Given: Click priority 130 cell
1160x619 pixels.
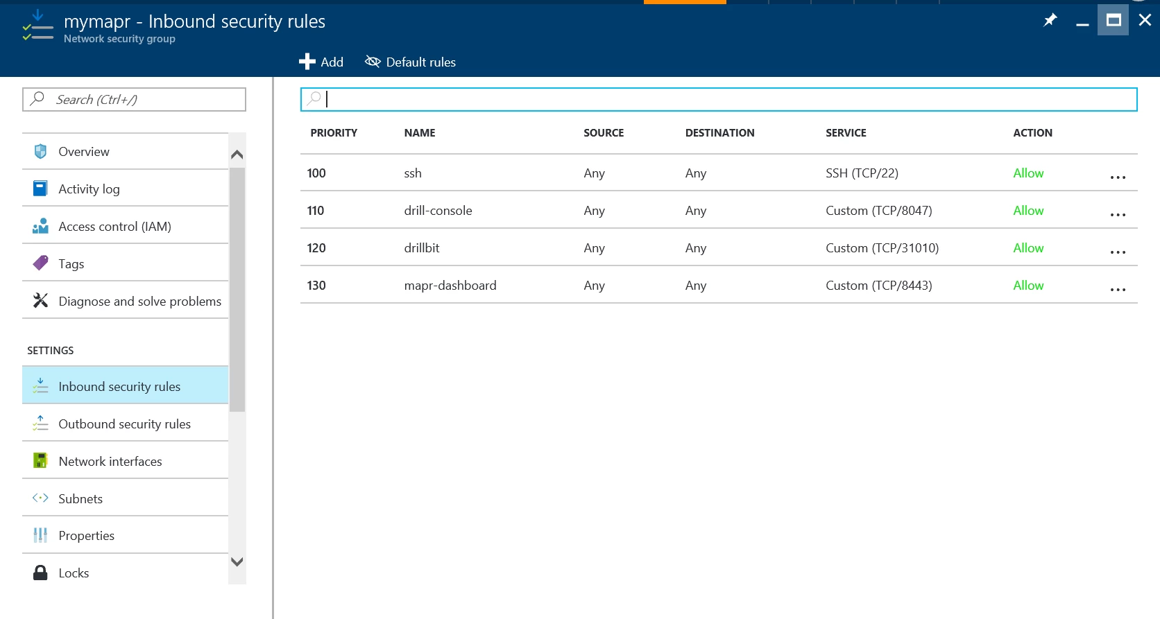Looking at the screenshot, I should [316, 286].
